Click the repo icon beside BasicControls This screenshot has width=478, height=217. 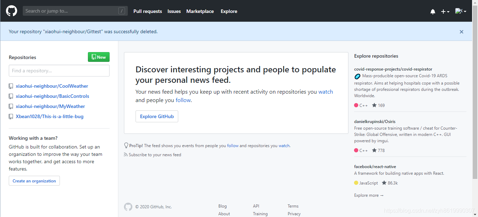point(11,96)
